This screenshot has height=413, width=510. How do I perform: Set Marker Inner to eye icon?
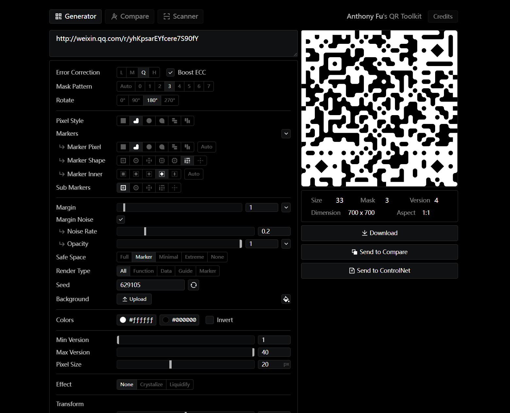[x=175, y=174]
